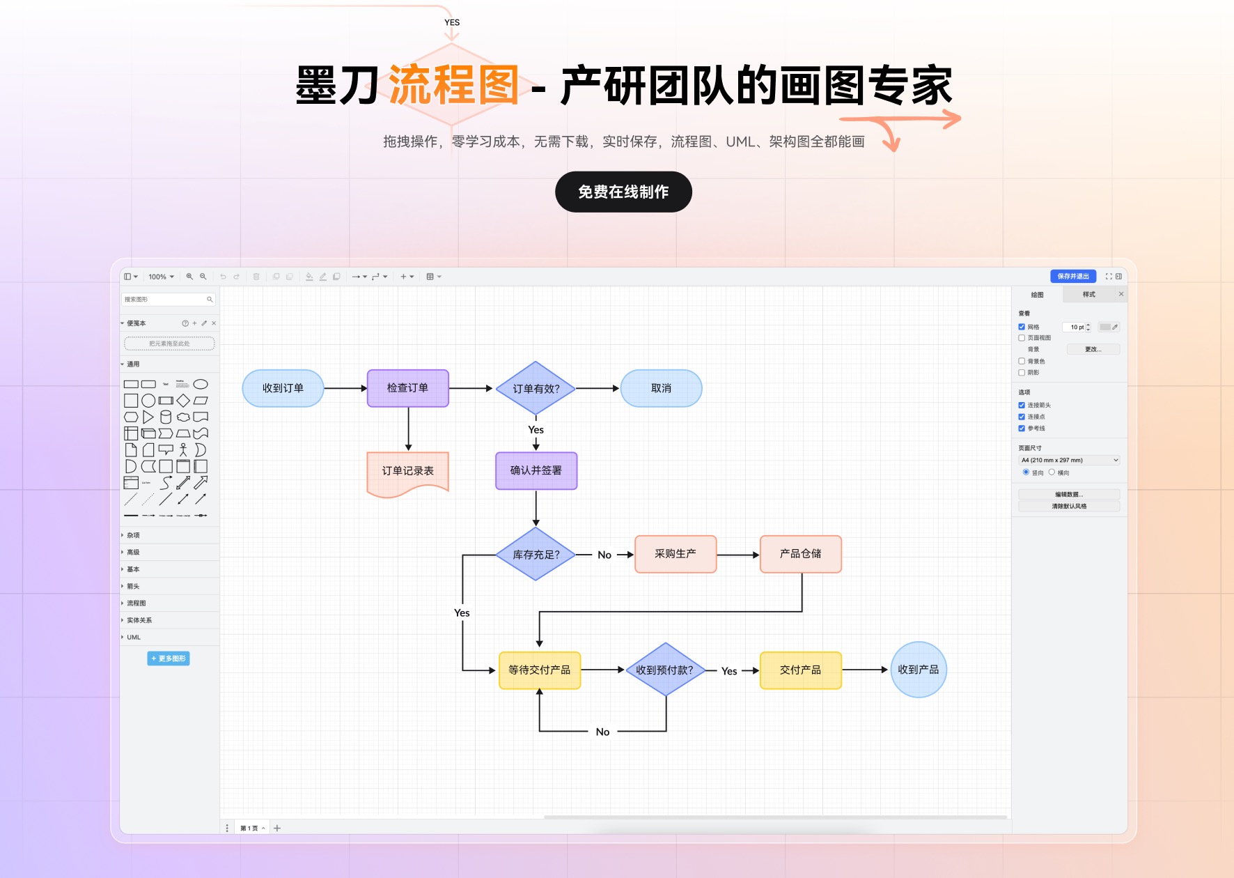Click the undo arrow icon
The height and width of the screenshot is (878, 1234).
[223, 277]
